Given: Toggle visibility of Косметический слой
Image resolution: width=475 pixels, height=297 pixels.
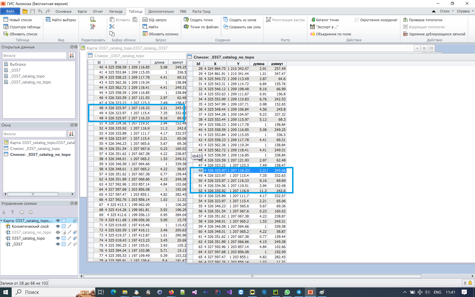Looking at the screenshot, I should (x=58, y=226).
